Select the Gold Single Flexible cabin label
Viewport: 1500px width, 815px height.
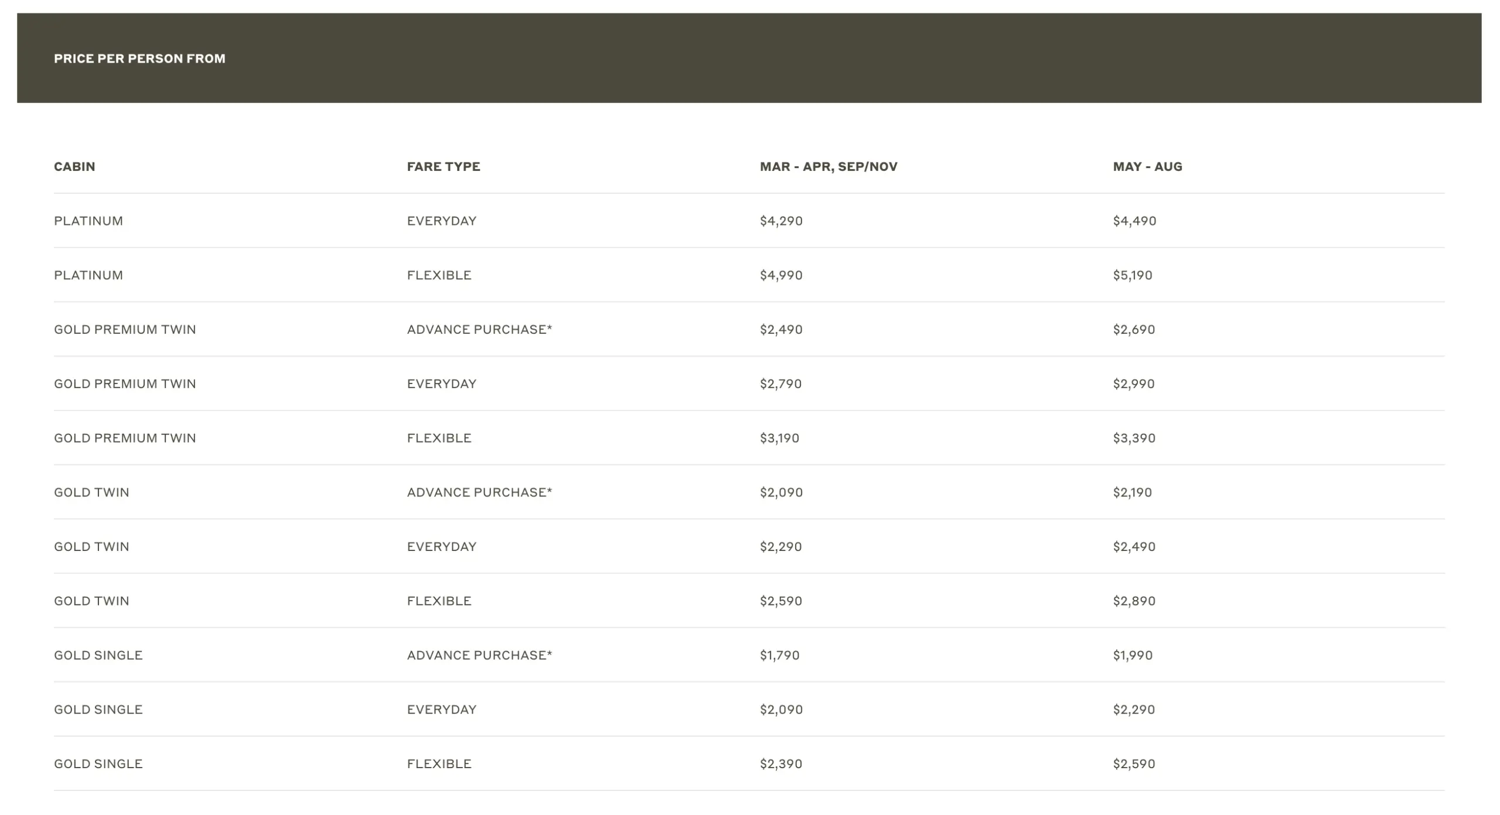click(x=98, y=763)
